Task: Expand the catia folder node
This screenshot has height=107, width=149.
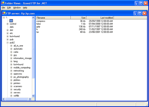Action: (11, 52)
